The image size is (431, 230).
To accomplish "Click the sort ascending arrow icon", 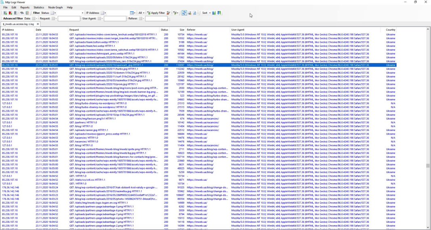I will point(214,13).
